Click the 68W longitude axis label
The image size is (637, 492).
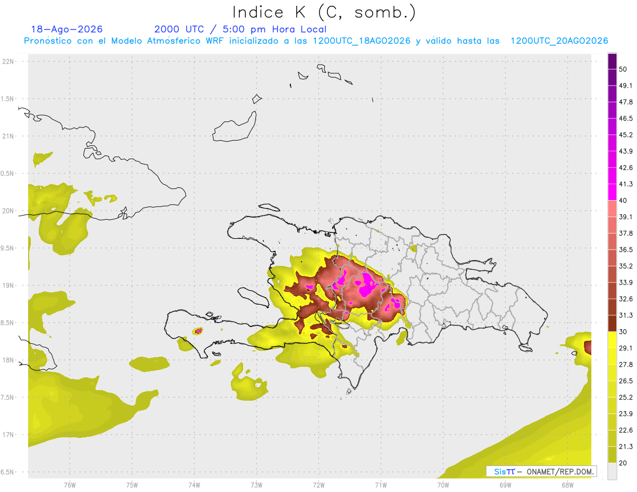[567, 485]
